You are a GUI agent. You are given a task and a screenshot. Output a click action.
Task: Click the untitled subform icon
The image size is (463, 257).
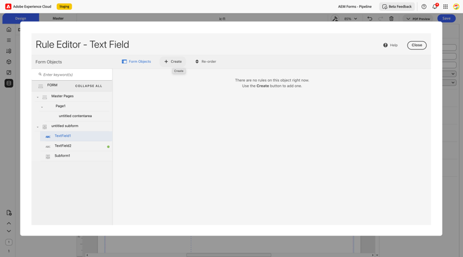tap(44, 127)
